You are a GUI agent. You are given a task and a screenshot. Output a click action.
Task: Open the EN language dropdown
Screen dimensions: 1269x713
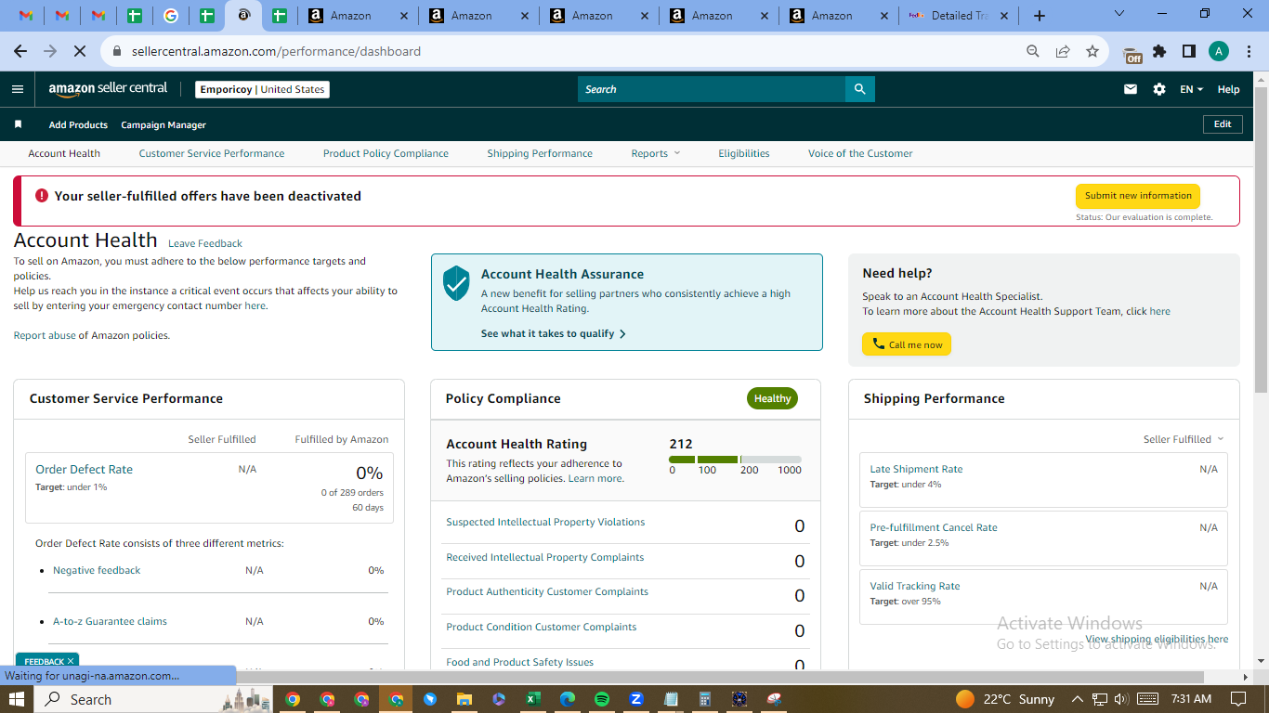click(1191, 89)
